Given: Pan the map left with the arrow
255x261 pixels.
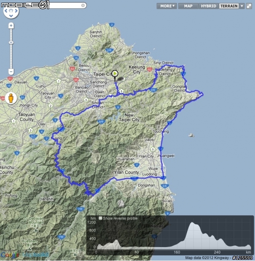Looking at the screenshot, I should tap(6, 11).
